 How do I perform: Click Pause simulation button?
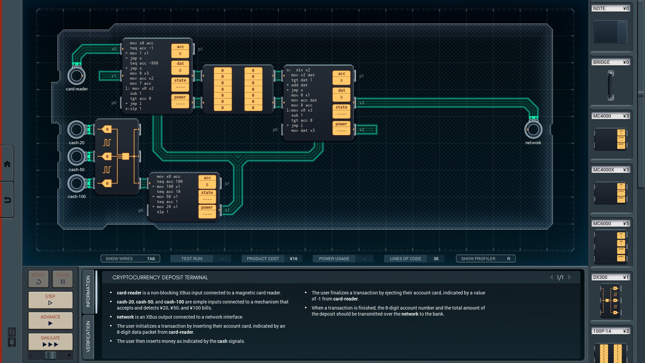pos(62,279)
